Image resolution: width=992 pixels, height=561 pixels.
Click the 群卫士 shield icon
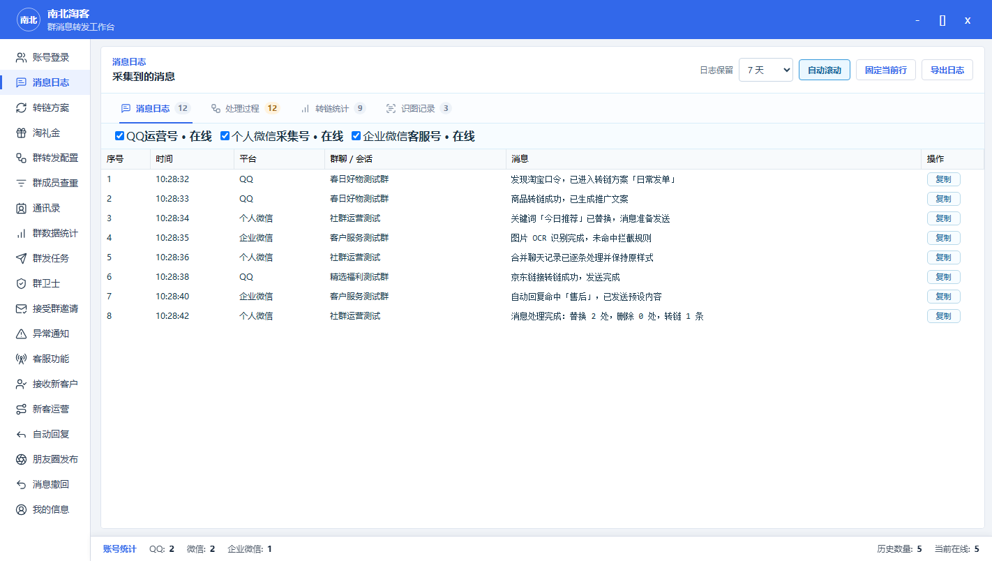pyautogui.click(x=21, y=283)
